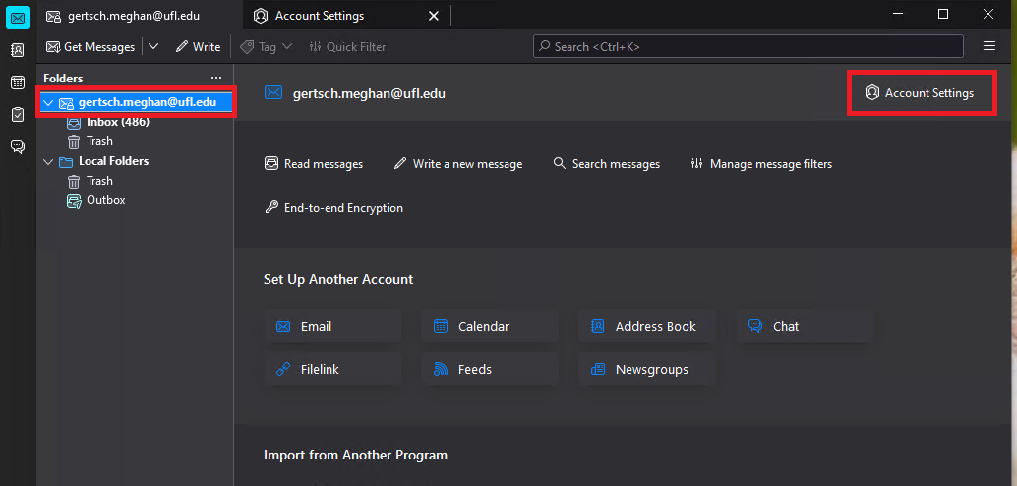The height and width of the screenshot is (486, 1017).
Task: Switch to gertsch.meghan@ufl.edu tab
Action: 133,16
